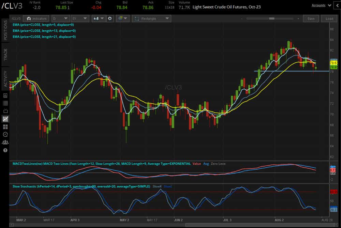Click the help question mark icon
The height and width of the screenshot is (228, 341).
[5, 150]
